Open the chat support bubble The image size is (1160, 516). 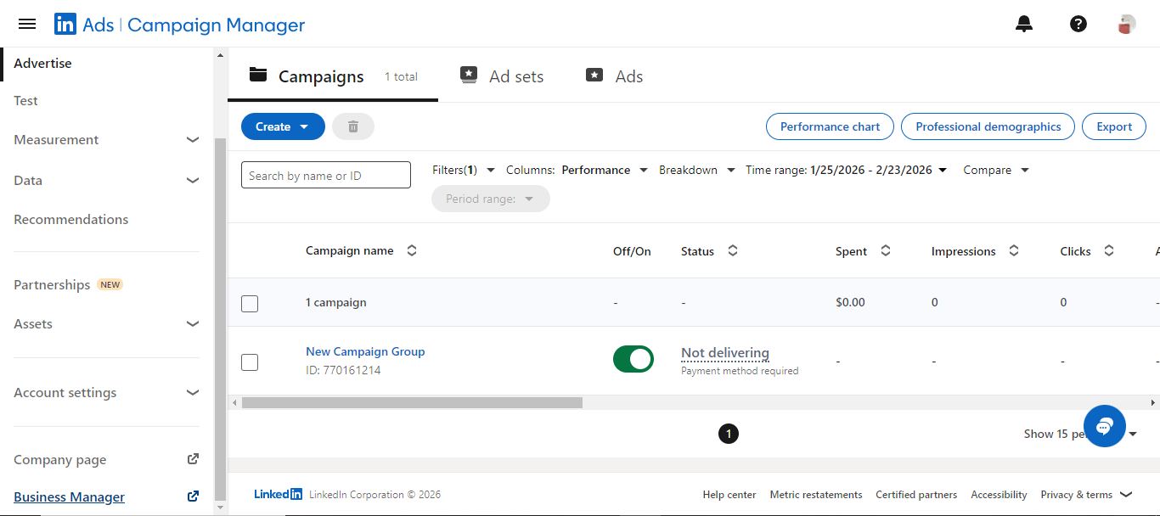pos(1104,426)
